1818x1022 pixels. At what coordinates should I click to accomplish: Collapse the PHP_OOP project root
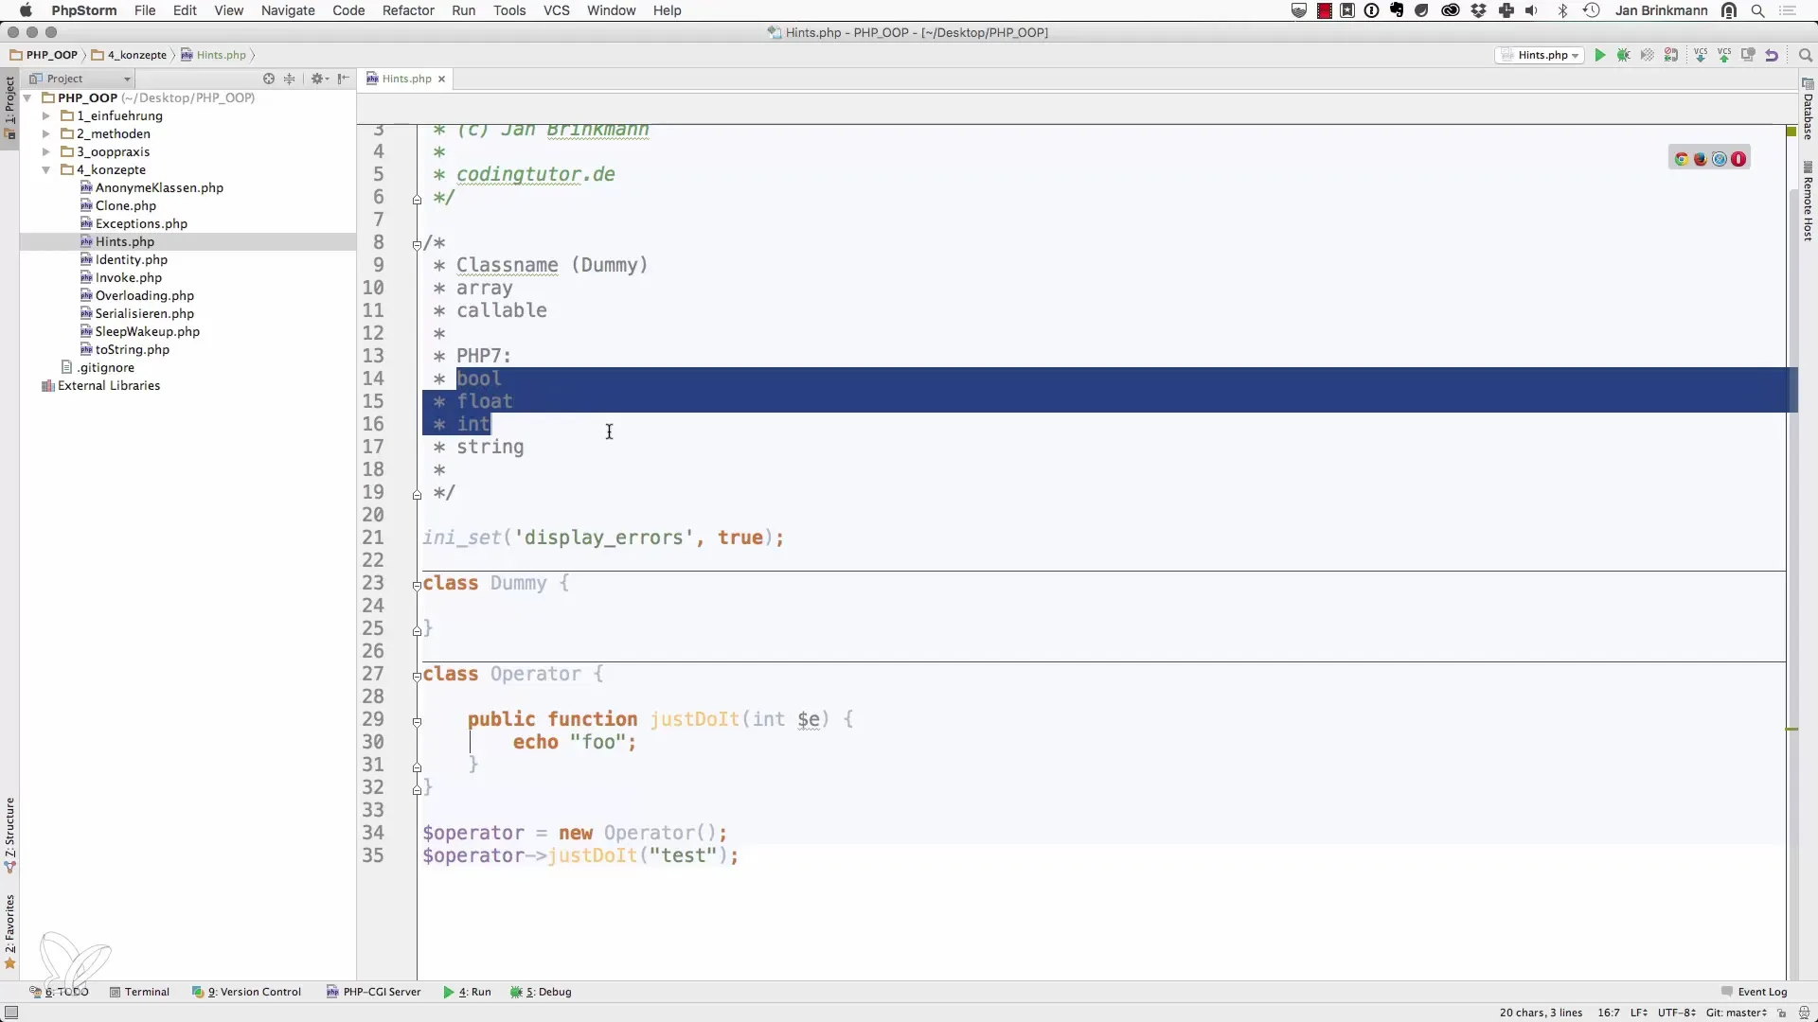tap(27, 97)
